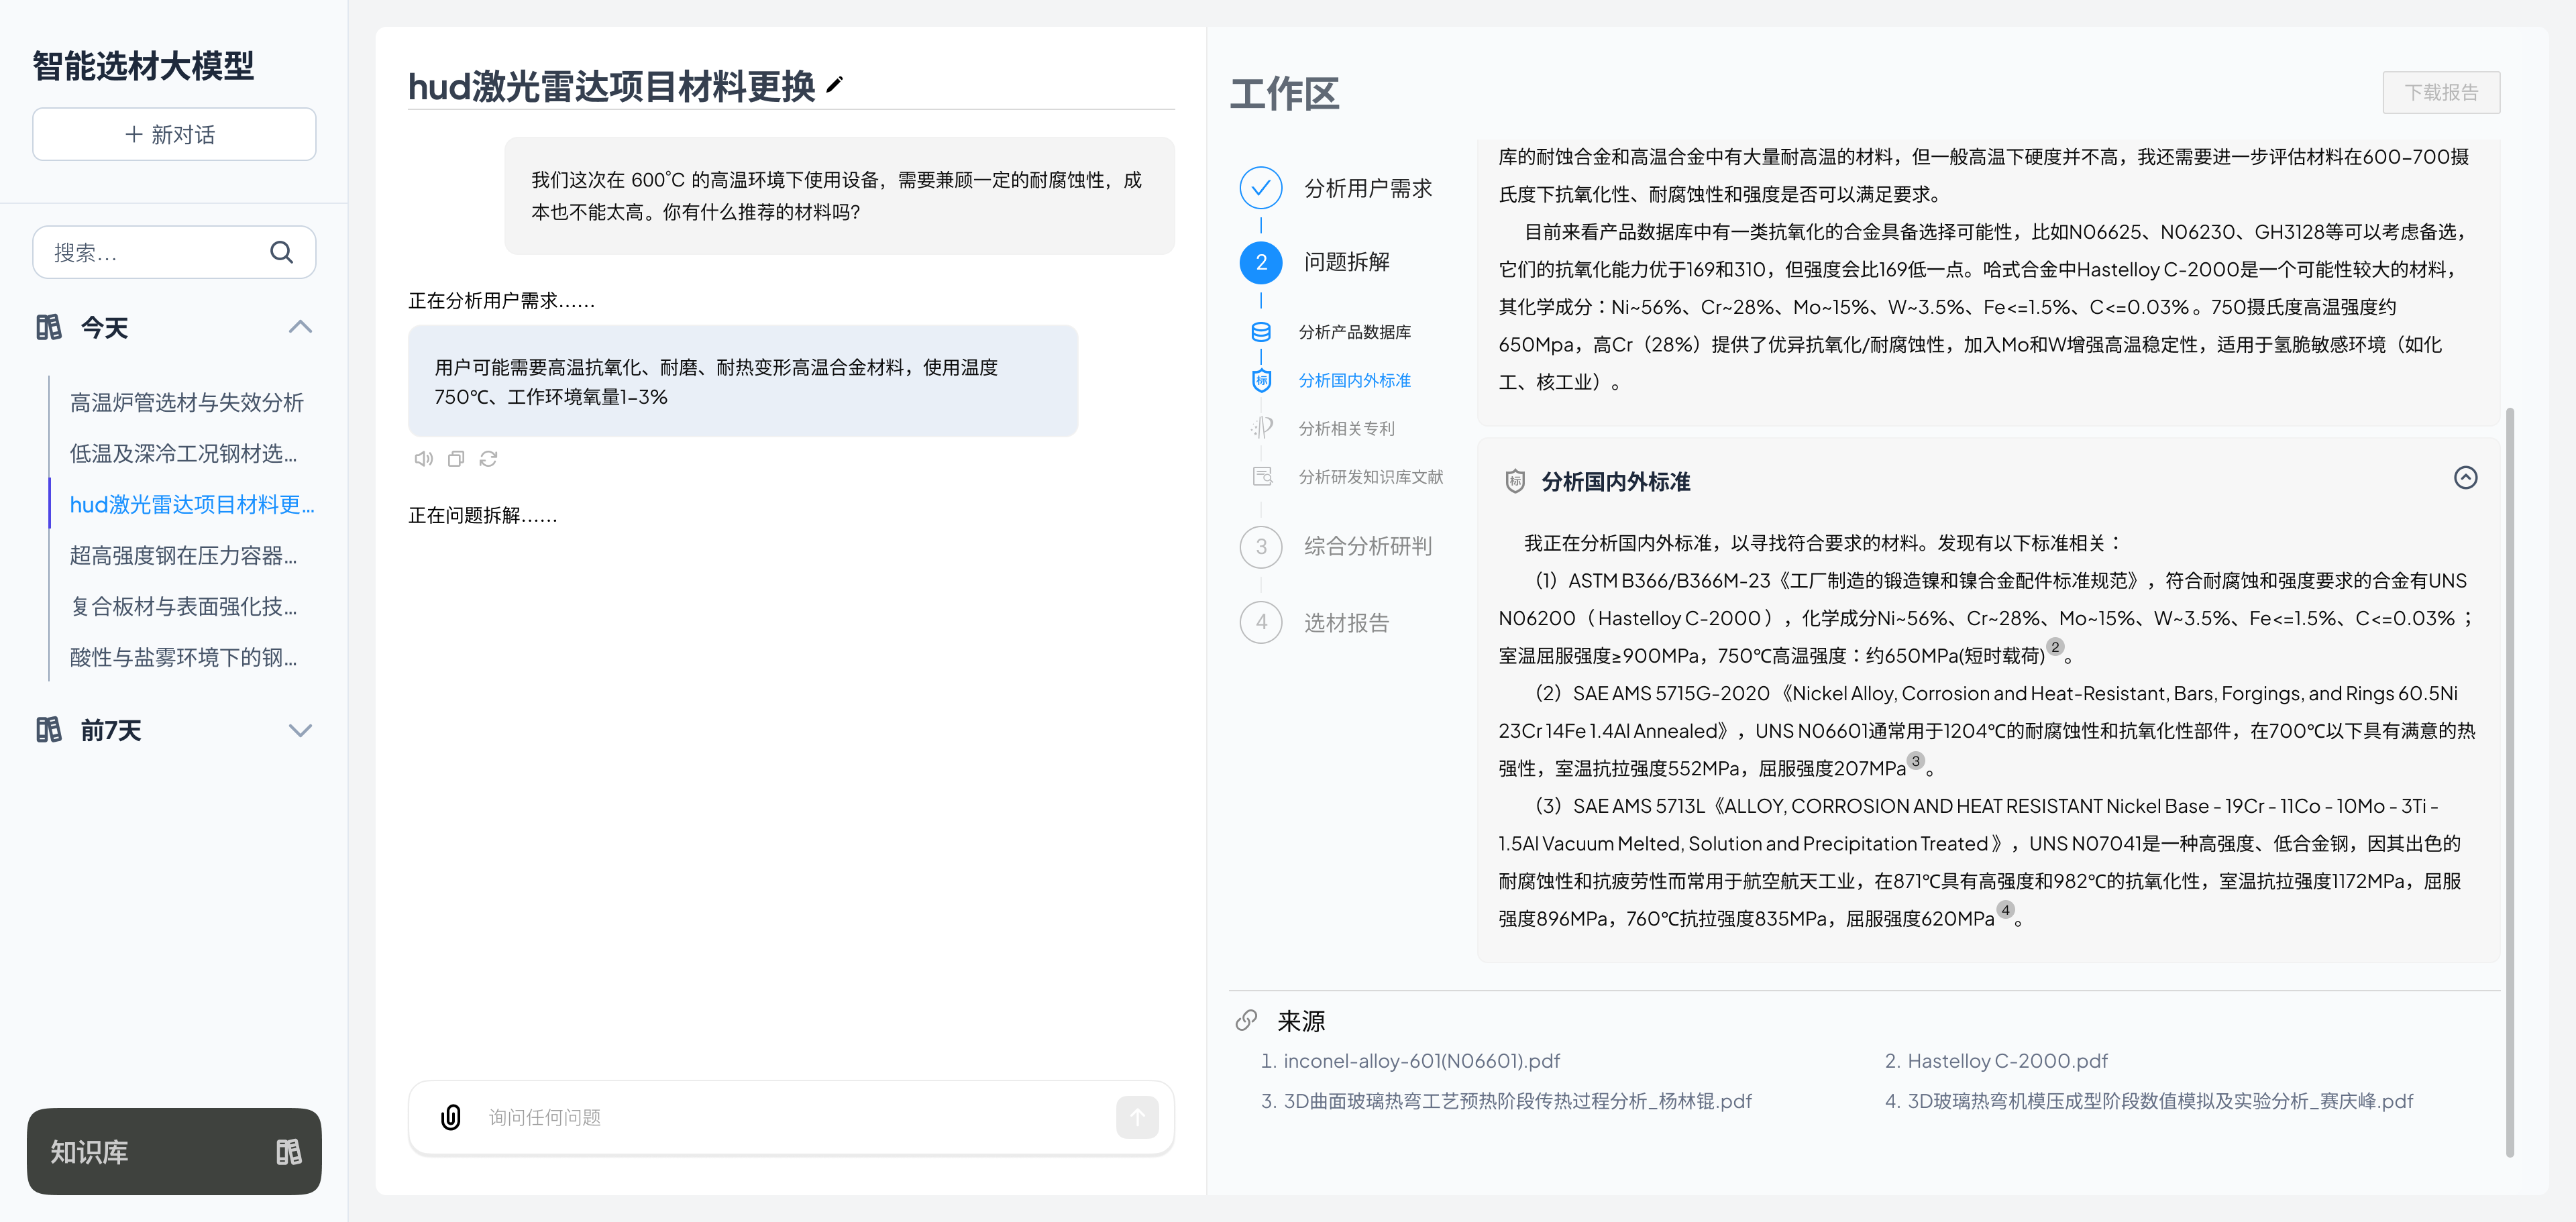The image size is (2576, 1222).
Task: Attach a file with the paperclip icon
Action: click(x=451, y=1117)
